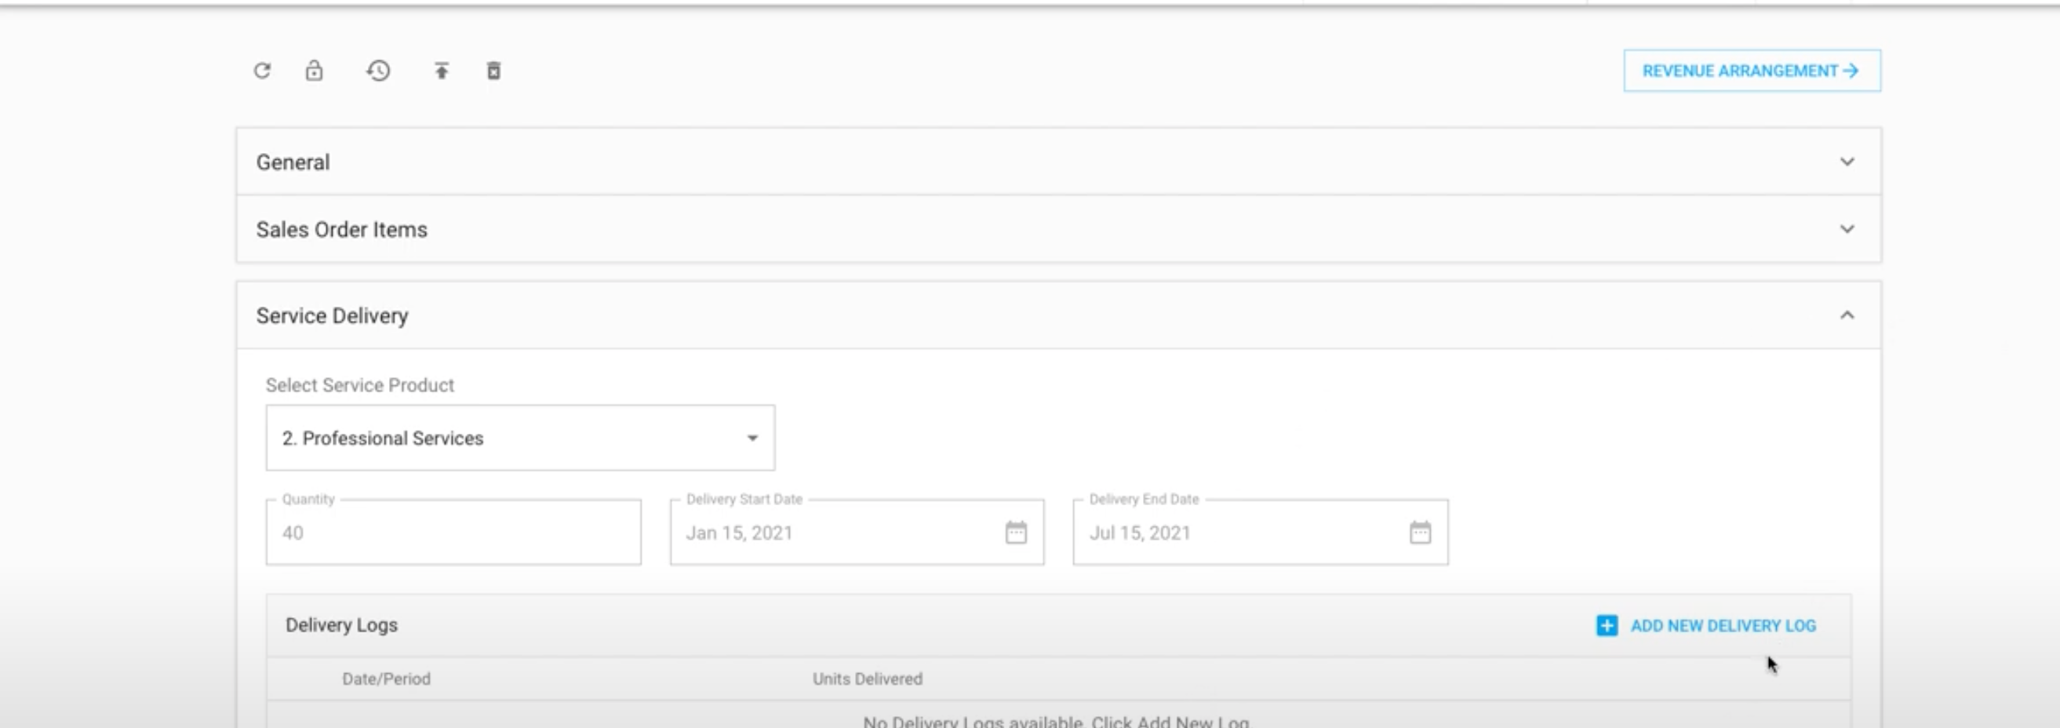Click the upload arrow icon
The image size is (2060, 728).
[x=442, y=71]
